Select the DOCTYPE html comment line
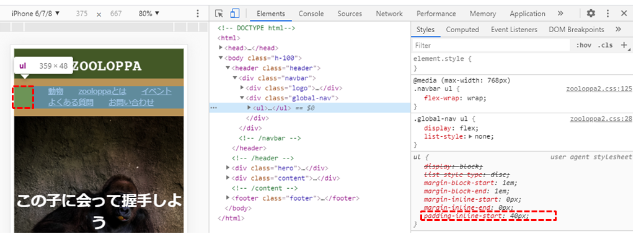 (257, 28)
